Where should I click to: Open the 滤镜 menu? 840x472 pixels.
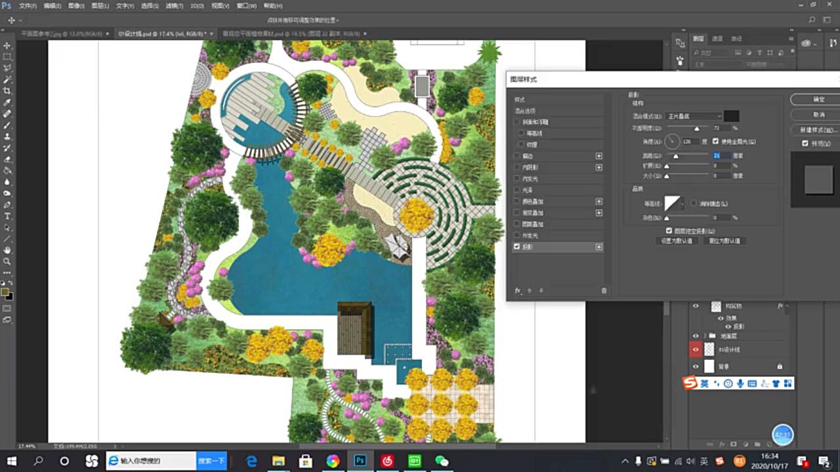174,5
